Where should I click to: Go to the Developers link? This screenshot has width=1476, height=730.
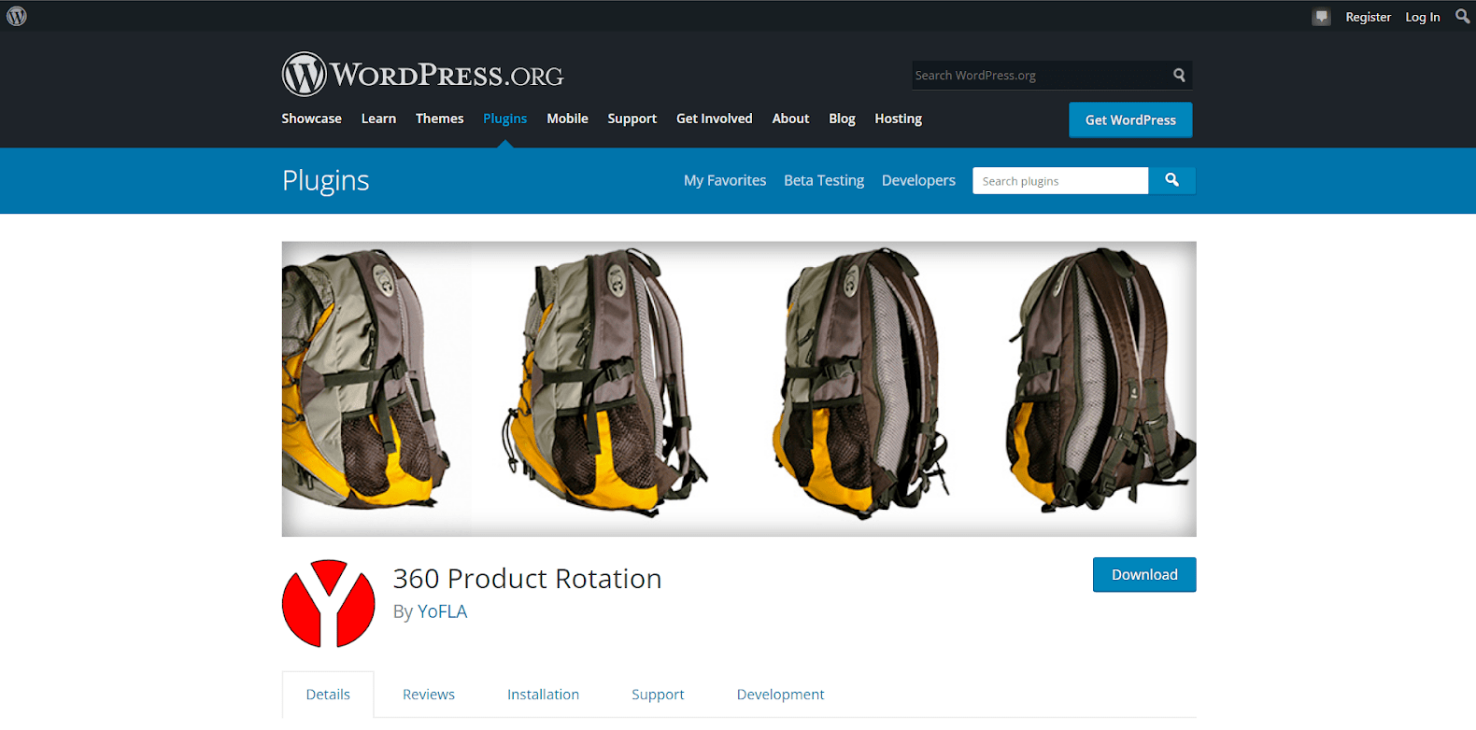[x=918, y=180]
